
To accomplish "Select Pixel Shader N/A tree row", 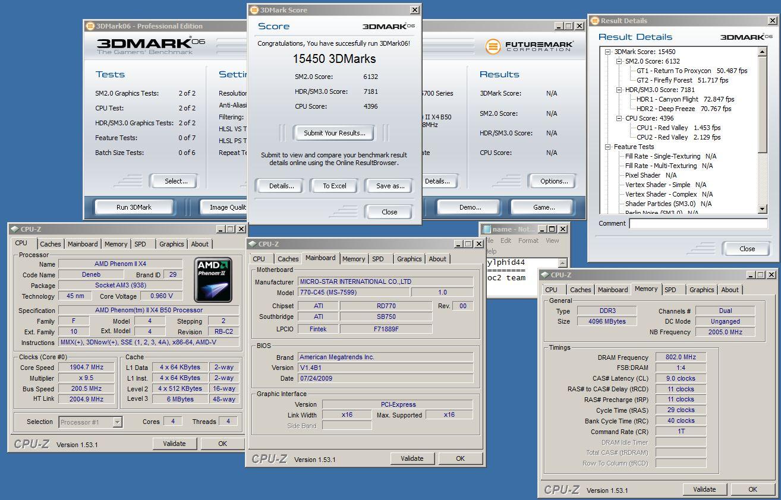I will click(x=651, y=175).
